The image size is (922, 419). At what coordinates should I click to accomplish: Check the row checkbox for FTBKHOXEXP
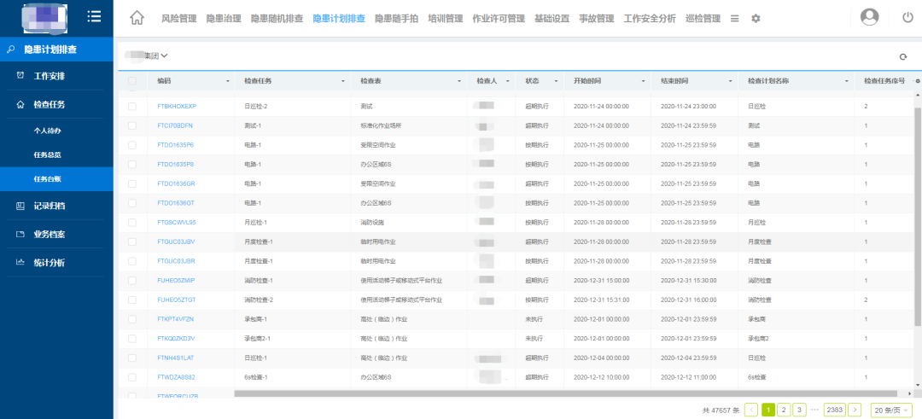(x=131, y=107)
